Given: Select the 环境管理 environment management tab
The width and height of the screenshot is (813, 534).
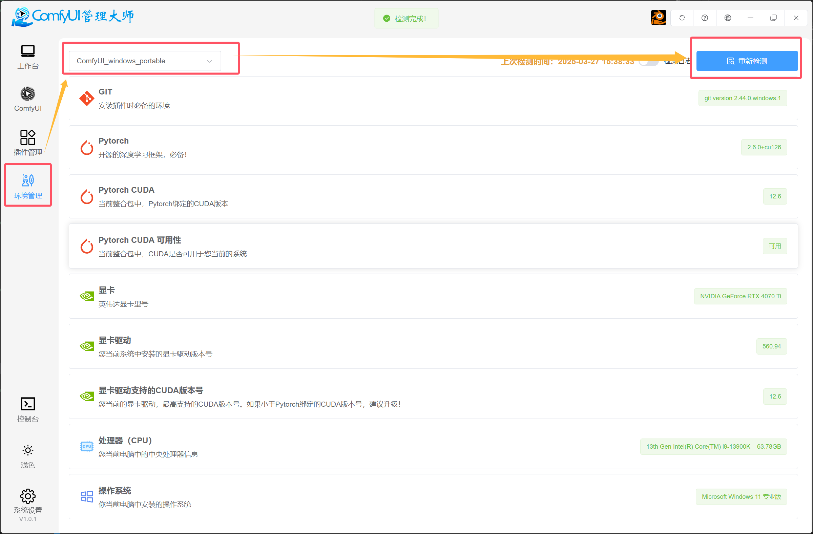Looking at the screenshot, I should [x=28, y=186].
